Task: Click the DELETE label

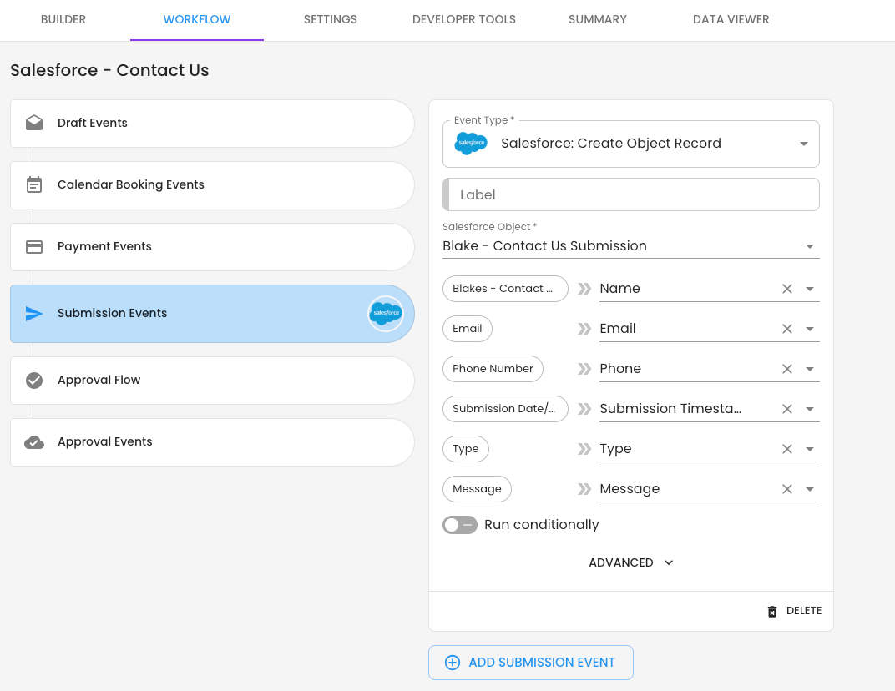Action: 804,611
